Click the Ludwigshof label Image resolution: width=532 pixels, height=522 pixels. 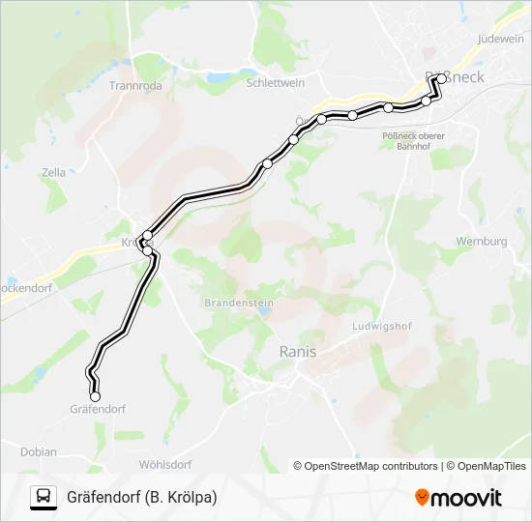tap(382, 327)
